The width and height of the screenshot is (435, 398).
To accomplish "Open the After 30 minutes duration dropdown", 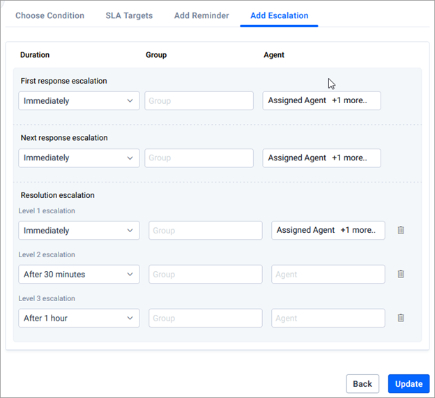I will coord(79,274).
